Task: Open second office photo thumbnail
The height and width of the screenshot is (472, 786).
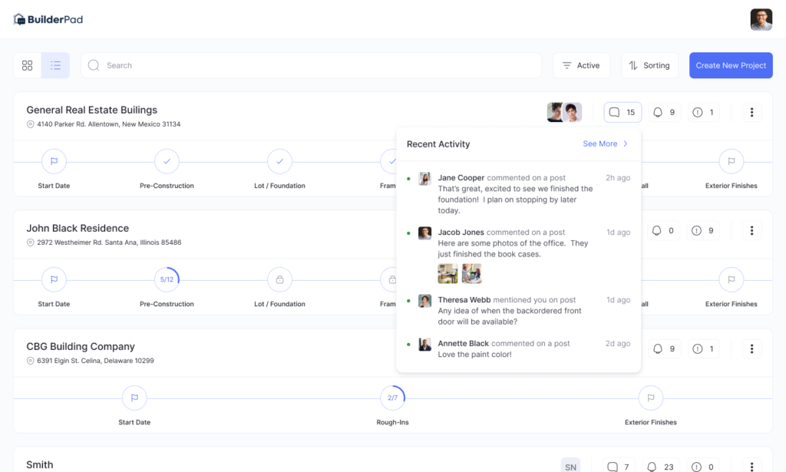Action: point(472,273)
